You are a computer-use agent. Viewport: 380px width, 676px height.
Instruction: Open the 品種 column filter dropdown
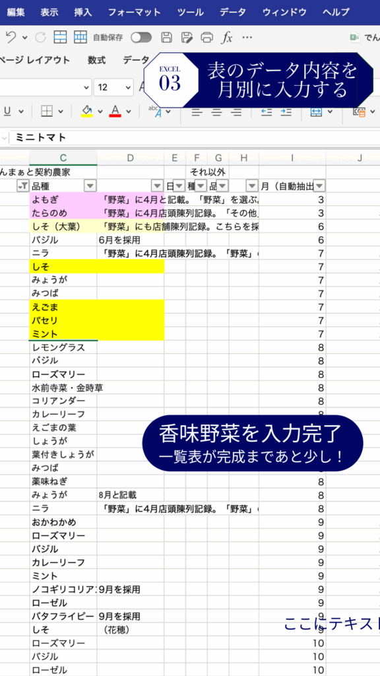pos(90,186)
